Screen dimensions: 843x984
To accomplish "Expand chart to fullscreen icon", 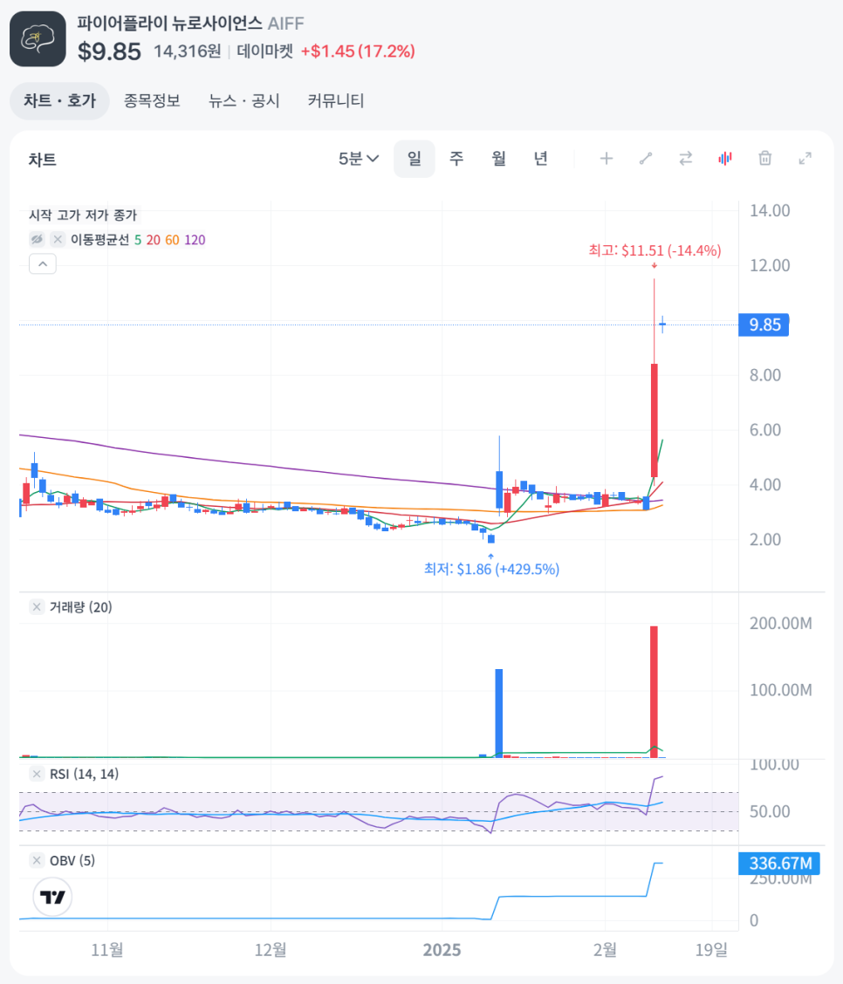I will coord(805,159).
